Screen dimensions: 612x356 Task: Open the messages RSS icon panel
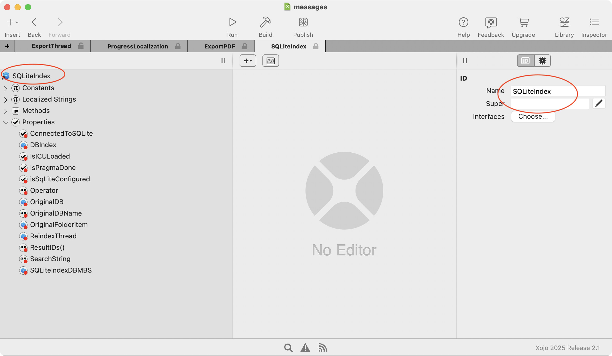323,348
